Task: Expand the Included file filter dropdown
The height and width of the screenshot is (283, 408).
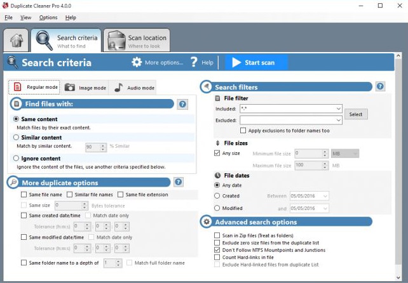Action: coord(338,109)
